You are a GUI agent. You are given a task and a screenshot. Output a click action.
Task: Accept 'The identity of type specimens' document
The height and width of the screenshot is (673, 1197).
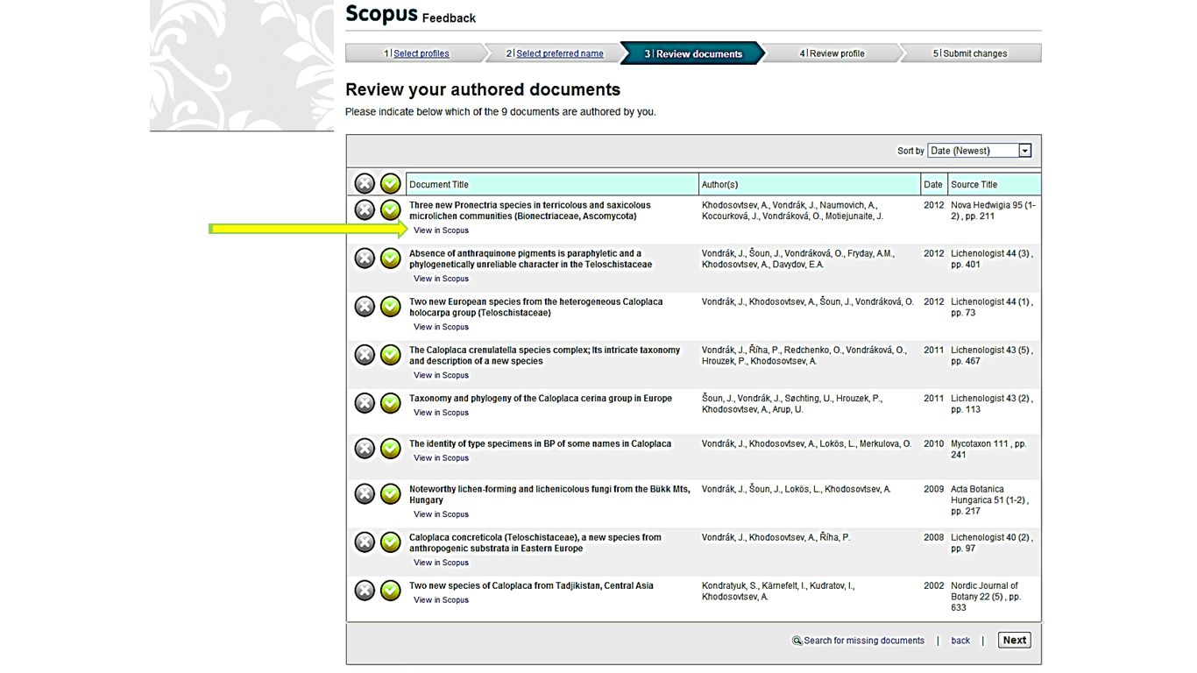pyautogui.click(x=391, y=449)
